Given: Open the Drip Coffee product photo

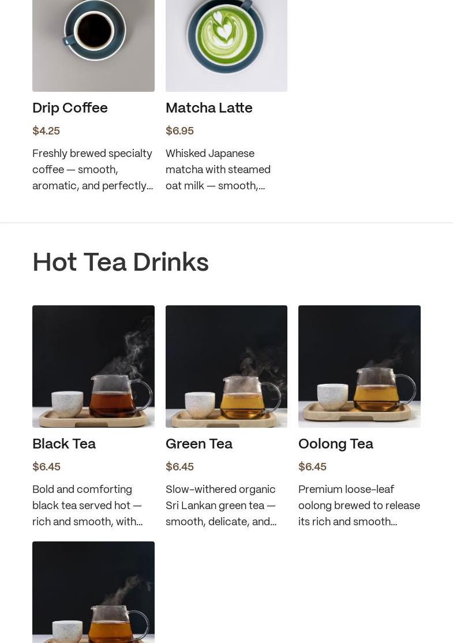Looking at the screenshot, I should tap(93, 46).
